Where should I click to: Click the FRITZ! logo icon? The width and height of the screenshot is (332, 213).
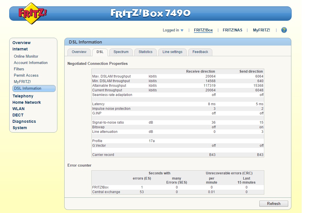[32, 13]
